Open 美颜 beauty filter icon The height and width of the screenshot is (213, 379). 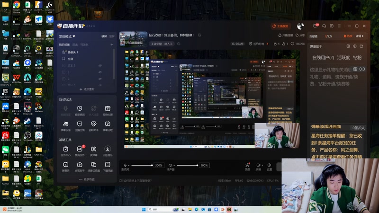pyautogui.click(x=247, y=167)
